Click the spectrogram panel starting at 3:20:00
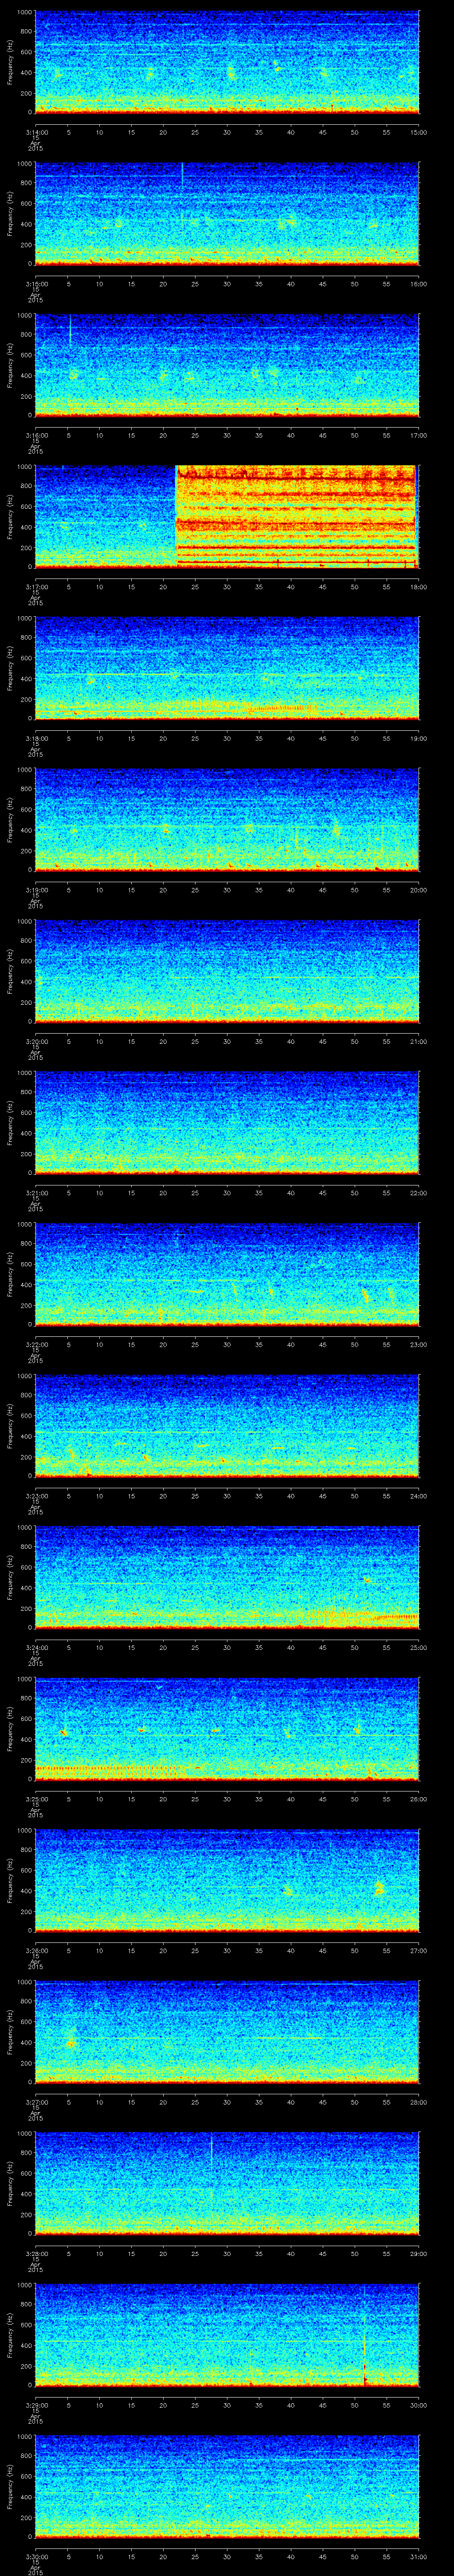Image resolution: width=454 pixels, height=2576 pixels. 227,972
